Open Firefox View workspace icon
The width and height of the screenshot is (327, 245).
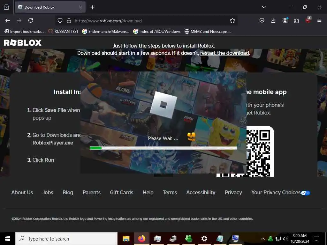click(6, 7)
